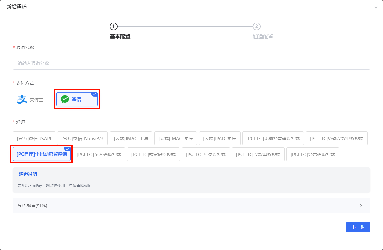This screenshot has width=383, height=250.
Task: Click the green WeChat logo icon
Action: tap(65, 99)
